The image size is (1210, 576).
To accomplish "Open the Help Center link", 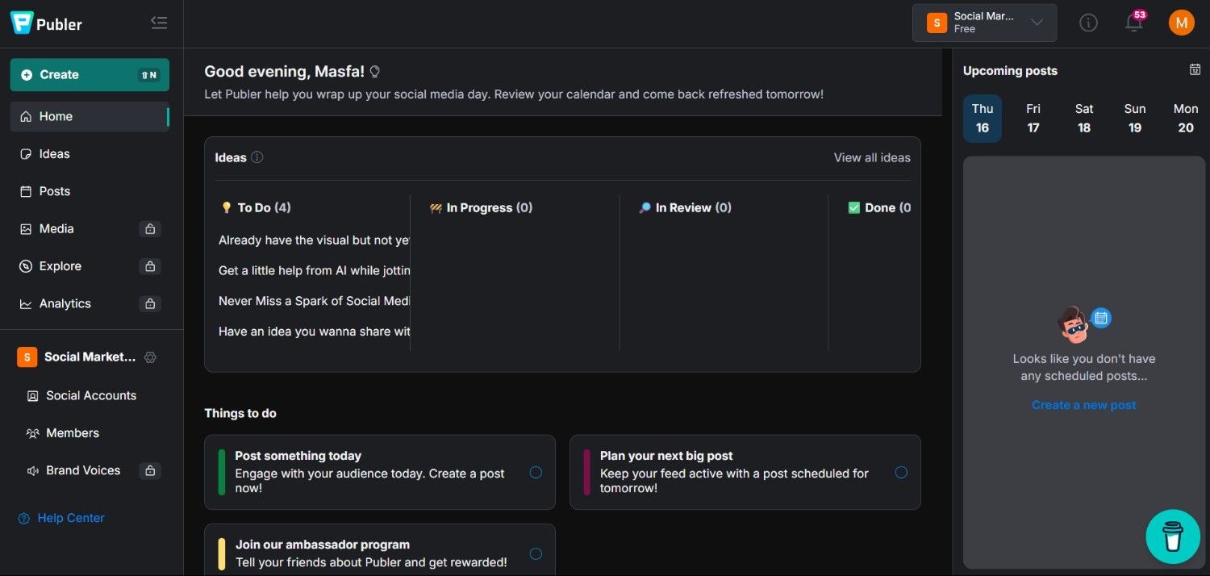I will pyautogui.click(x=61, y=518).
